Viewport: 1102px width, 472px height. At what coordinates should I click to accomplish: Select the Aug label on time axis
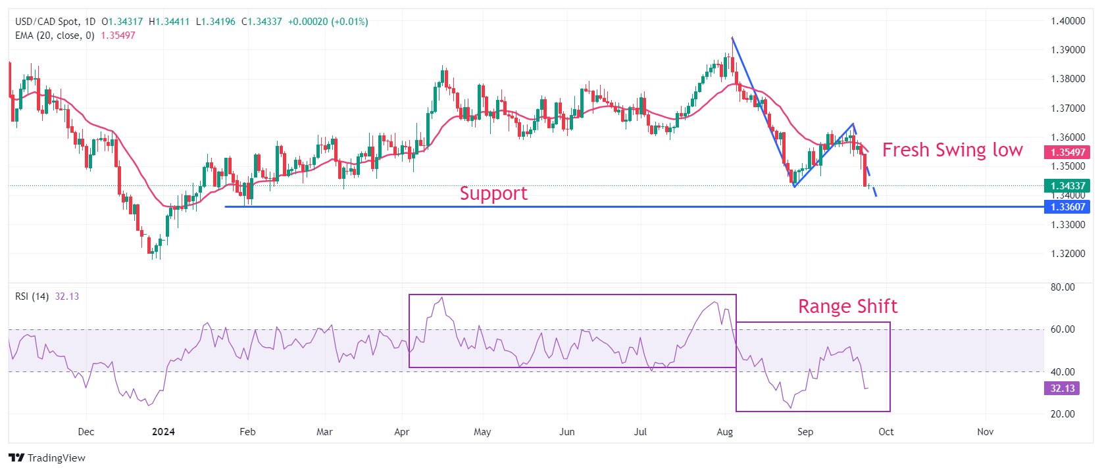(x=724, y=432)
